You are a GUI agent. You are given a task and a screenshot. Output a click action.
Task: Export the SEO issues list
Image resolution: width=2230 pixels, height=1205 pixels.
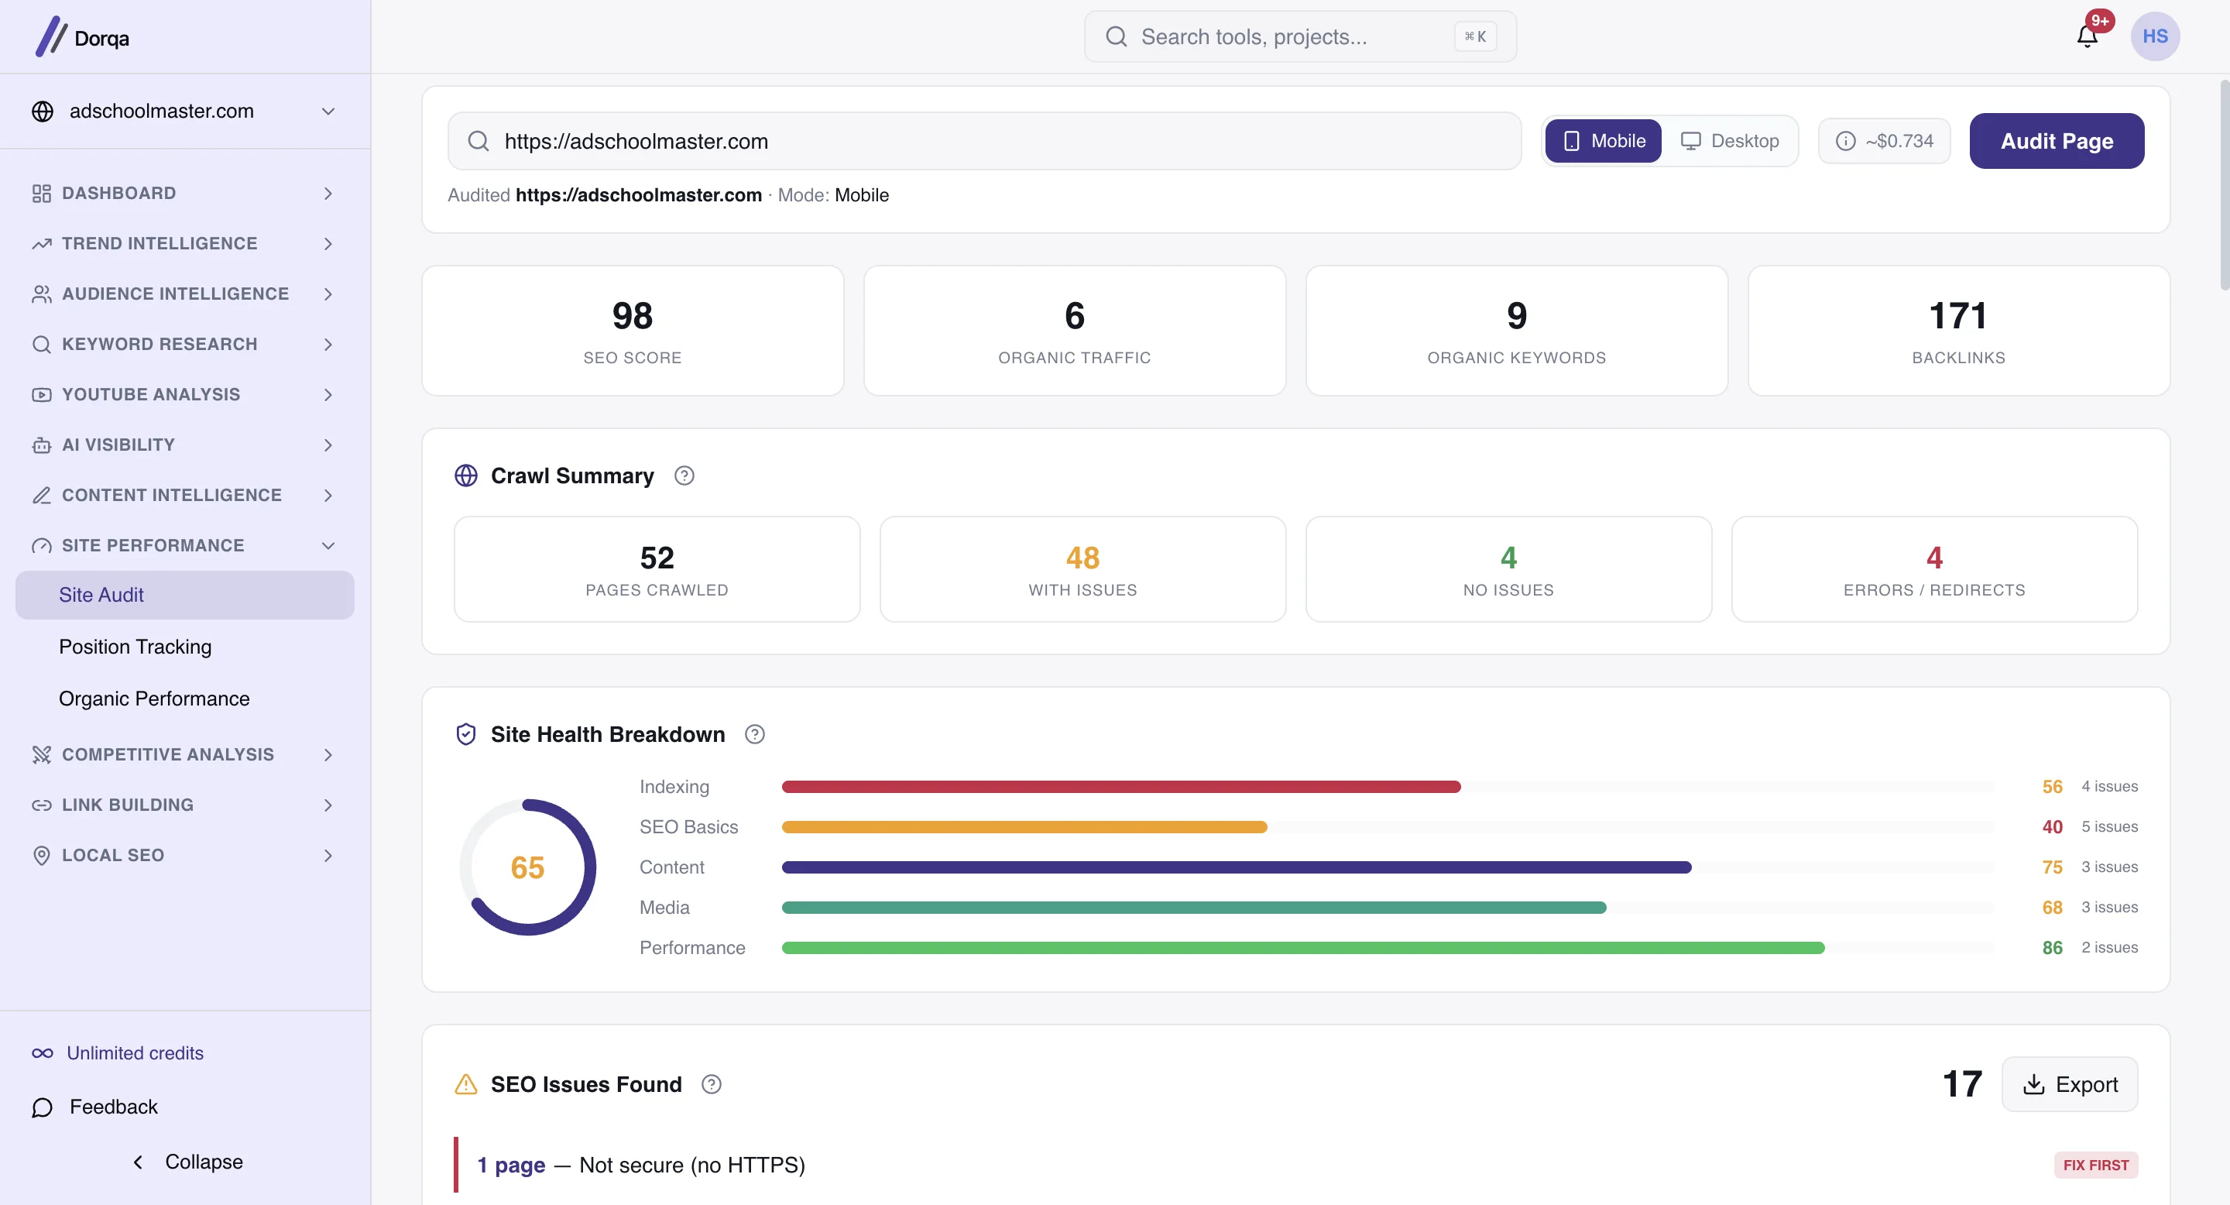point(2070,1085)
